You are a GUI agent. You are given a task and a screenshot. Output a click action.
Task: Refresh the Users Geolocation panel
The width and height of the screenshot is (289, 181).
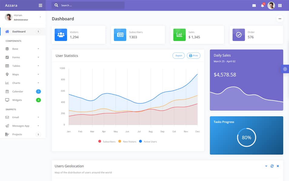coord(272,166)
